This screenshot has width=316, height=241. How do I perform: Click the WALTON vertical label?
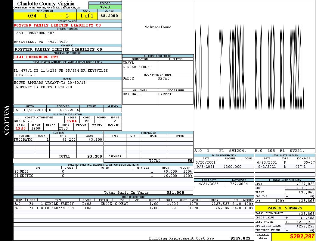[7, 120]
